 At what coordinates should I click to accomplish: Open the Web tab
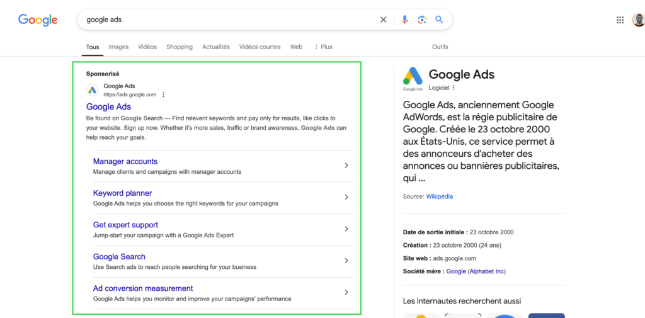click(x=296, y=47)
